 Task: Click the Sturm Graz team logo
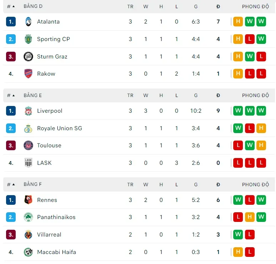point(28,56)
